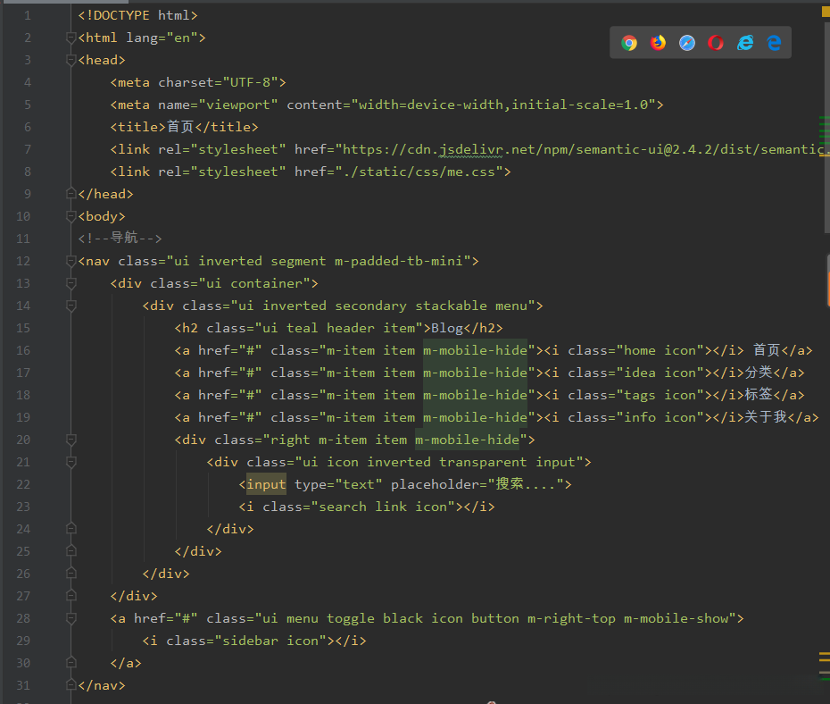Image resolution: width=830 pixels, height=704 pixels.
Task: Click line number 7 in the gutter
Action: pos(27,149)
